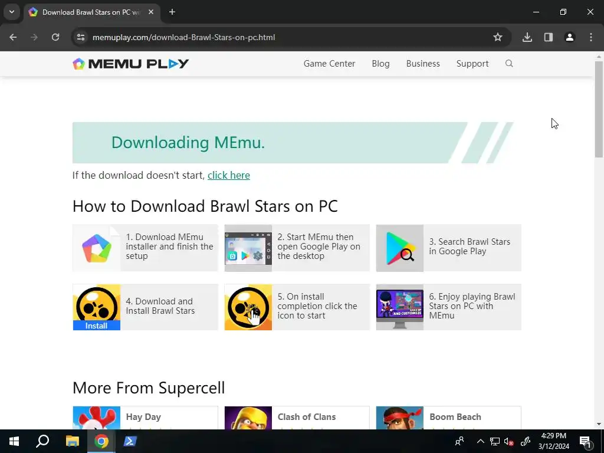This screenshot has height=453, width=604.
Task: Click the Brawl Stars Install icon
Action: coord(97,307)
